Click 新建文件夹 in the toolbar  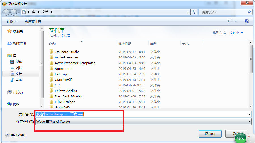pos(33,21)
